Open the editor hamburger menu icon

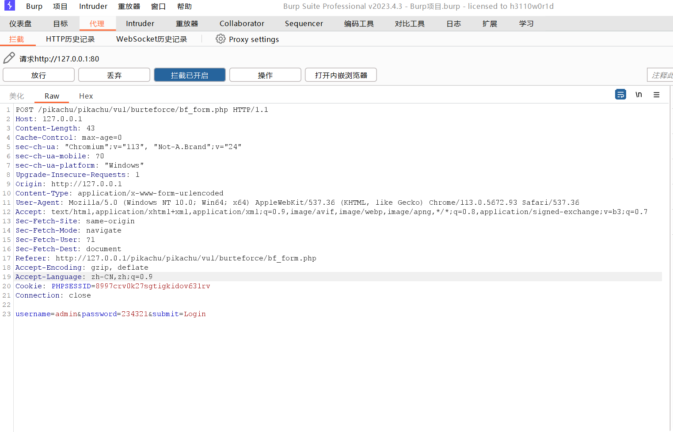tap(657, 95)
